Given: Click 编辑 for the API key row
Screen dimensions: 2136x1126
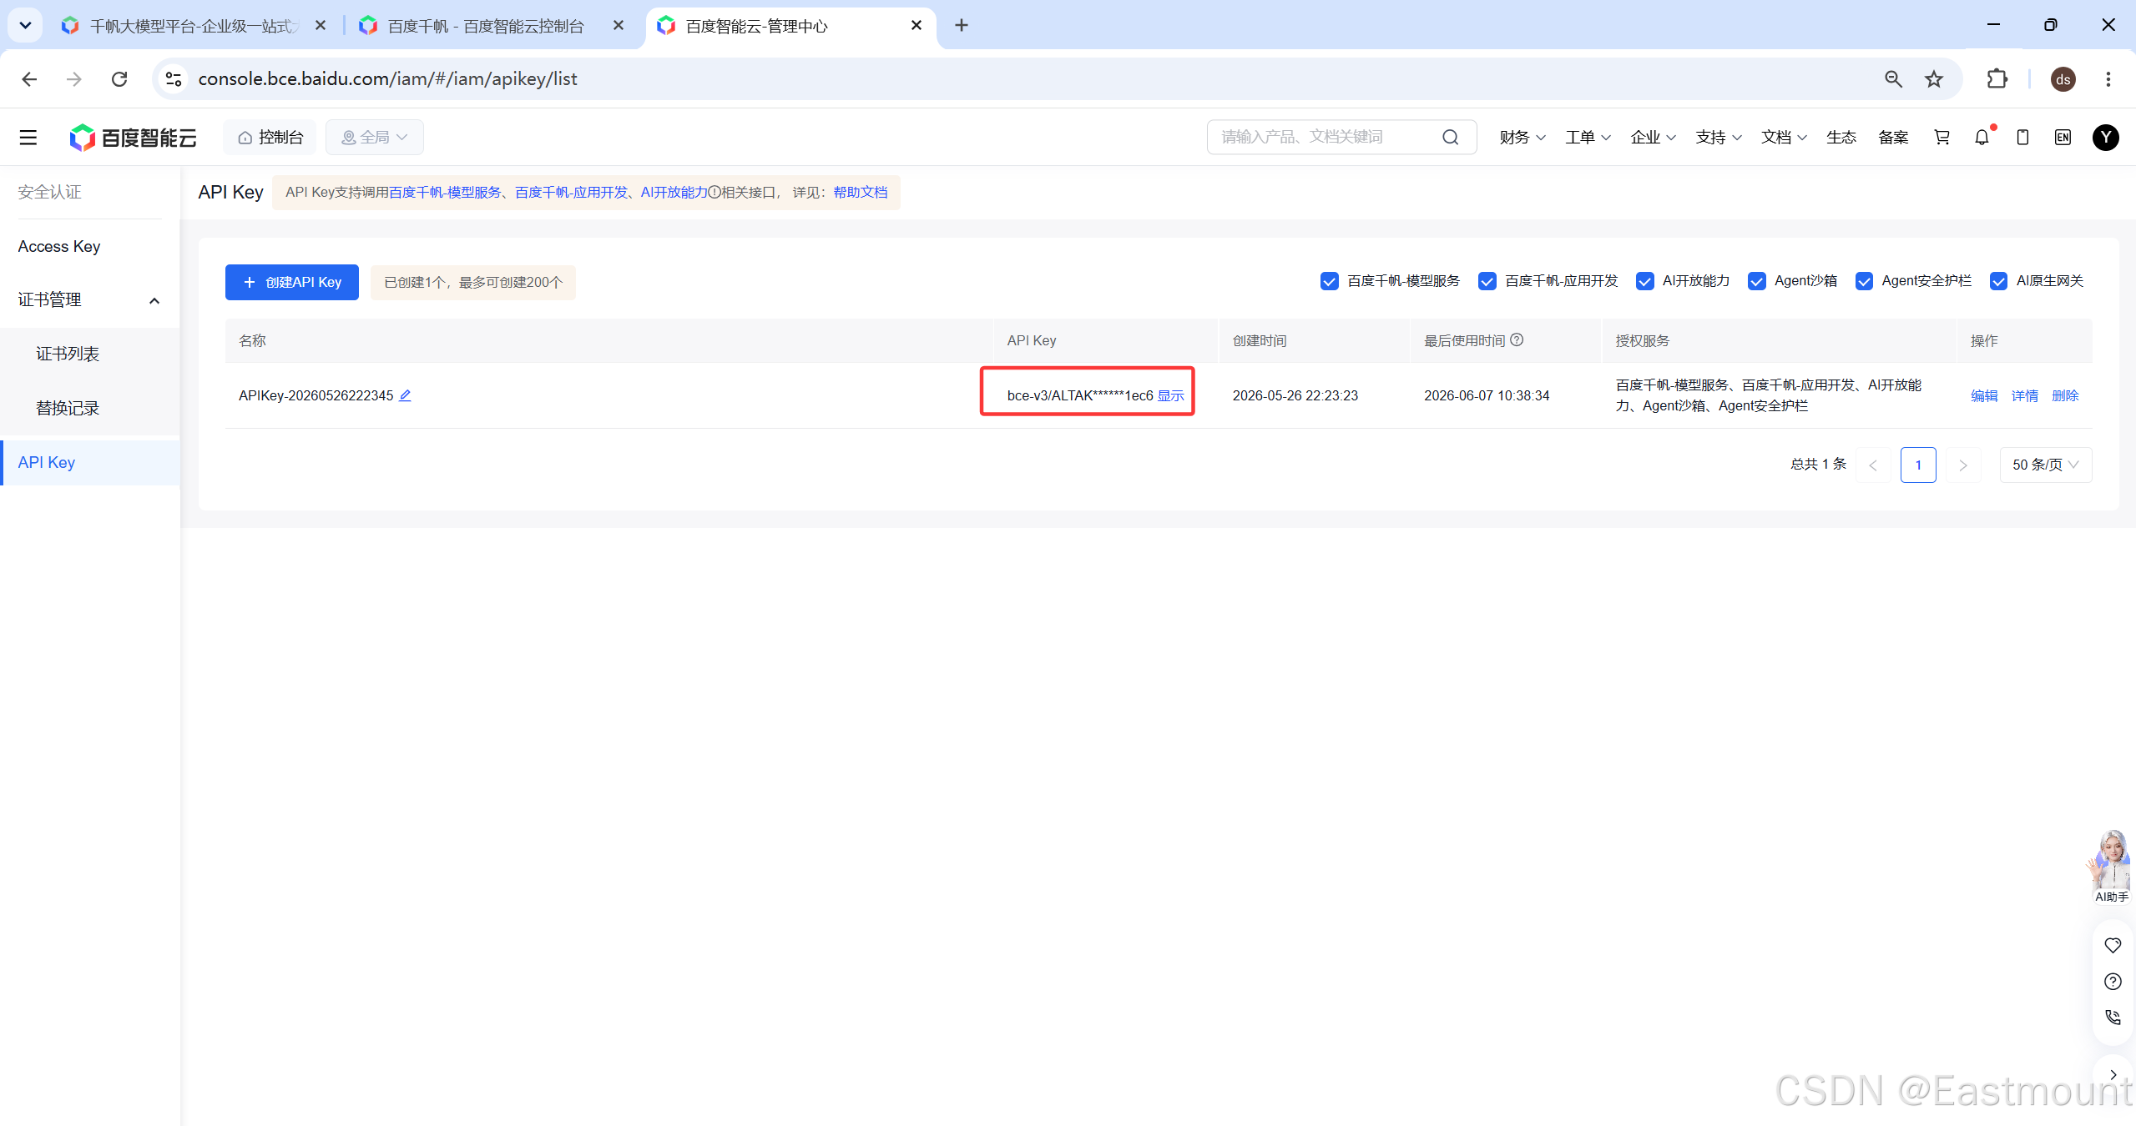Looking at the screenshot, I should point(1984,396).
